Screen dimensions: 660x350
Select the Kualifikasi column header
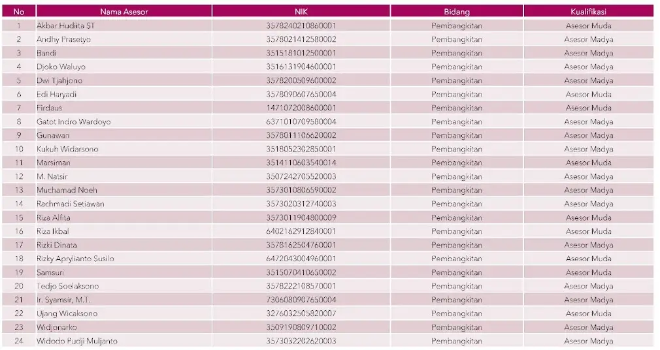(588, 11)
